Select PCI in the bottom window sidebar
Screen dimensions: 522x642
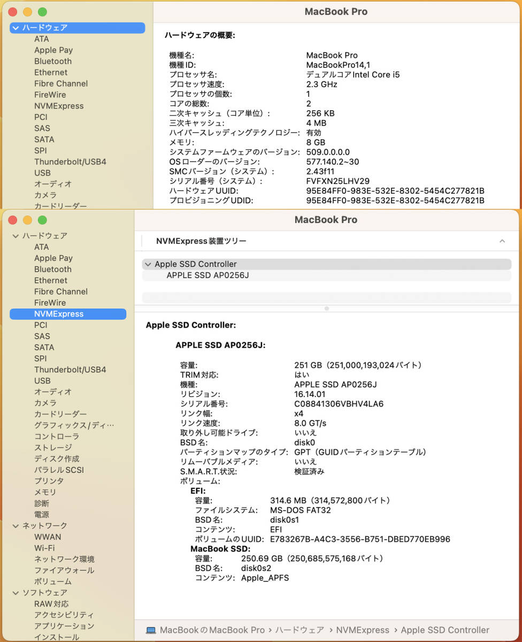tap(41, 325)
